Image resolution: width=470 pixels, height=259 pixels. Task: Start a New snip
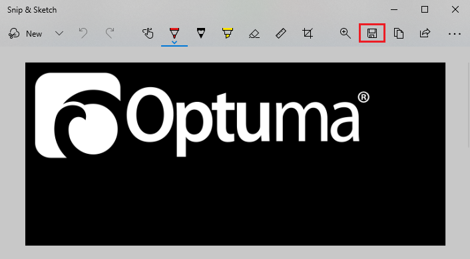pyautogui.click(x=25, y=33)
